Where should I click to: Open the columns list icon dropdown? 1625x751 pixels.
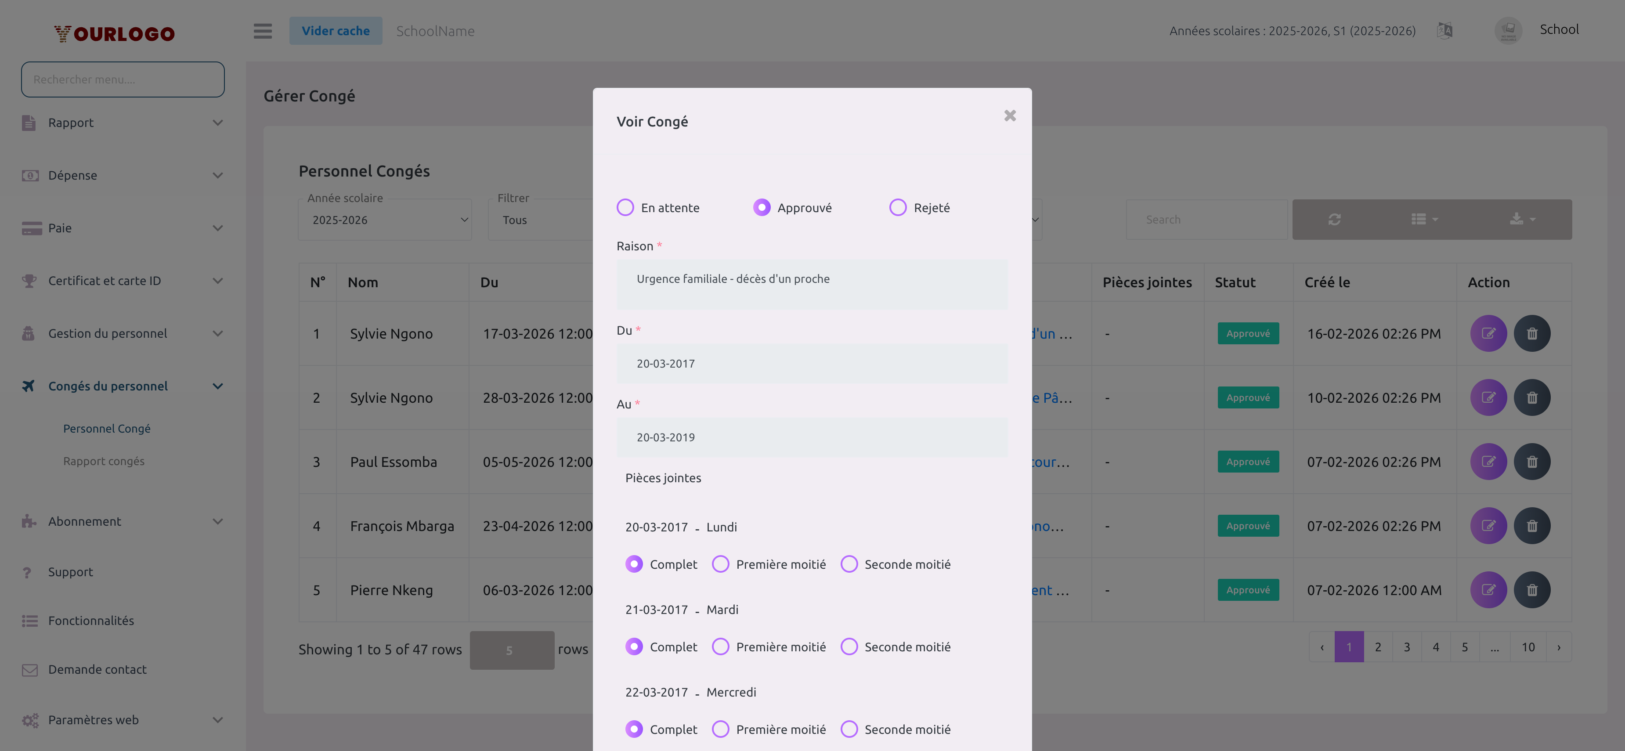click(x=1424, y=220)
